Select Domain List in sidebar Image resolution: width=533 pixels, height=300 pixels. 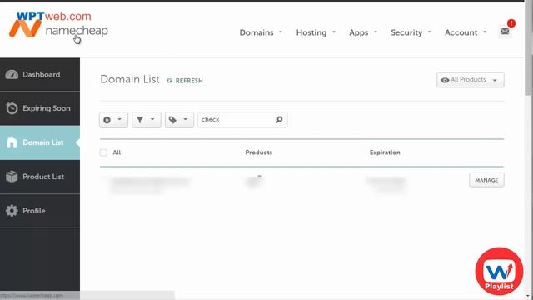coord(40,142)
